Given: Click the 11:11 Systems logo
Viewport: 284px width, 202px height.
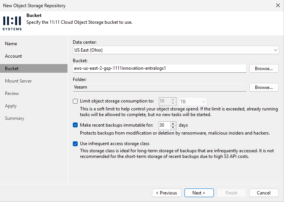Looking at the screenshot, I should pyautogui.click(x=12, y=23).
